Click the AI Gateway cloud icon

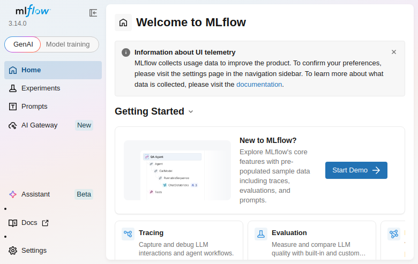coord(13,125)
